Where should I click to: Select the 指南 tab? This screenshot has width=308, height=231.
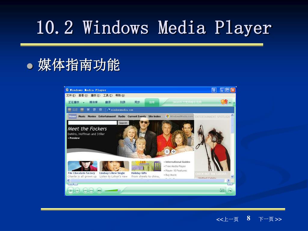(x=152, y=102)
